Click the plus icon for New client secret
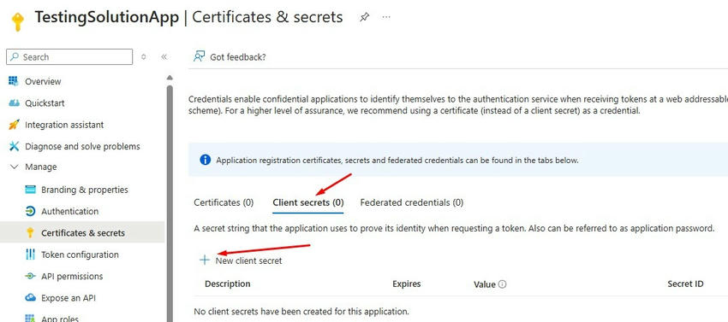The image size is (728, 322). pos(205,260)
